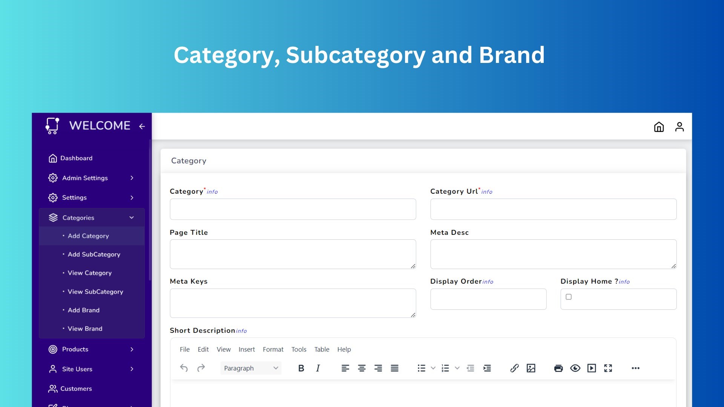Go to View SubCategory

95,292
